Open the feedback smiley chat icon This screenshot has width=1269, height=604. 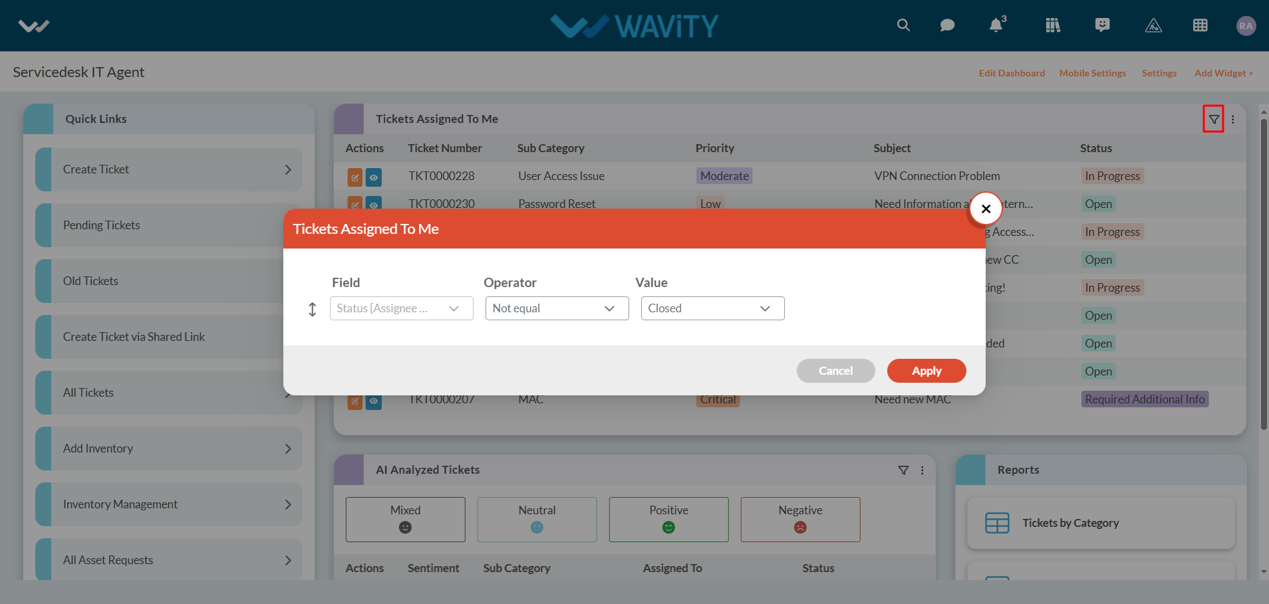pos(1103,25)
